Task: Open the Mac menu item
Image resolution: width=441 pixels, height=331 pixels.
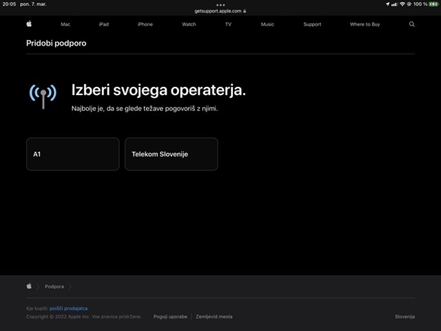Action: pos(65,24)
